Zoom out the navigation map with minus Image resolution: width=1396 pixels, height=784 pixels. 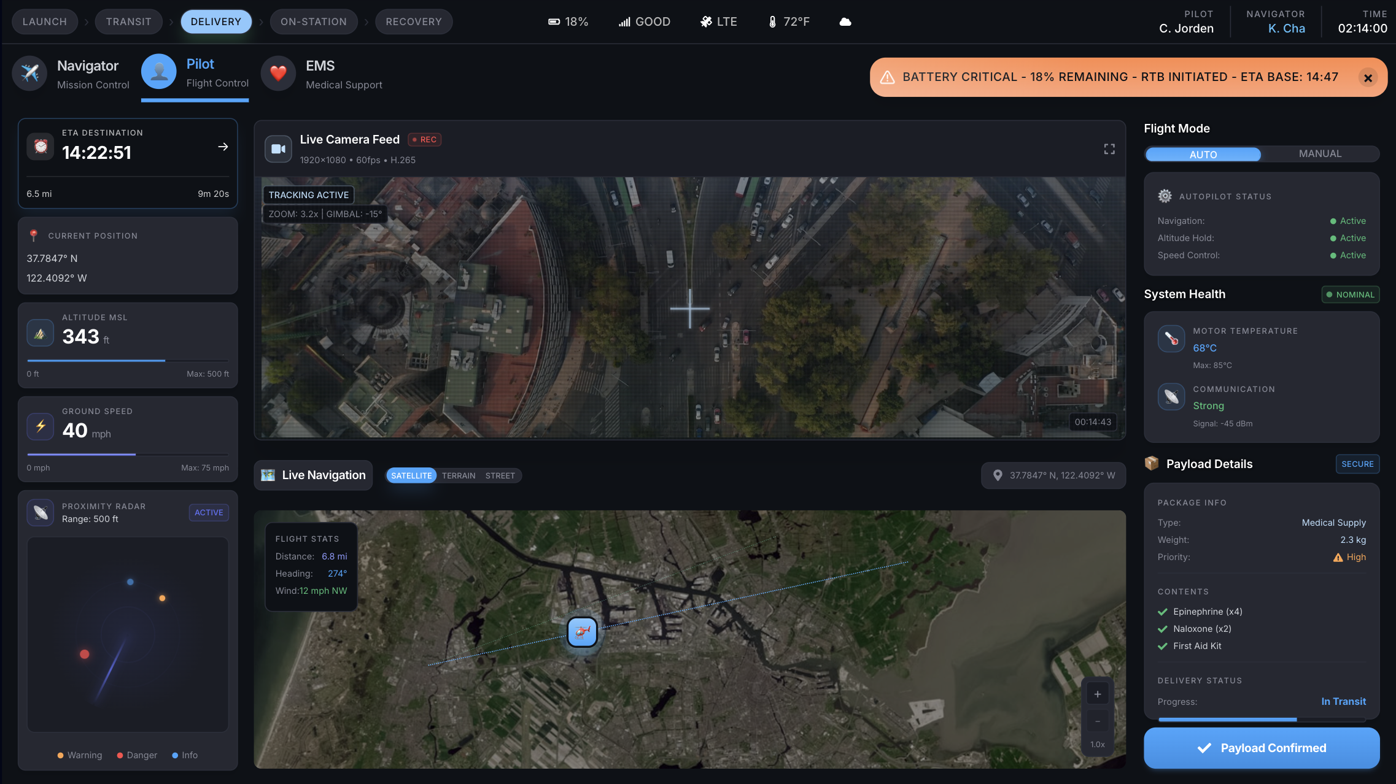click(x=1097, y=721)
